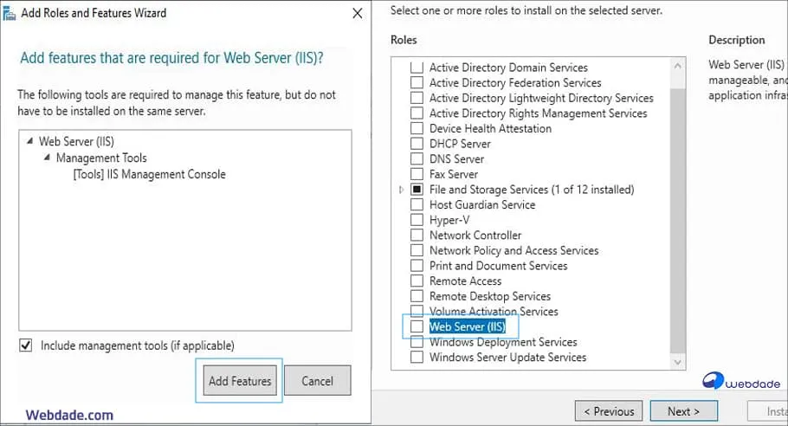
Task: Open the Webdade.com watermark link
Action: coord(69,415)
